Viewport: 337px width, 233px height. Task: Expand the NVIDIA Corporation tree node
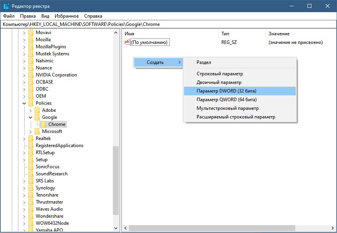coord(24,75)
